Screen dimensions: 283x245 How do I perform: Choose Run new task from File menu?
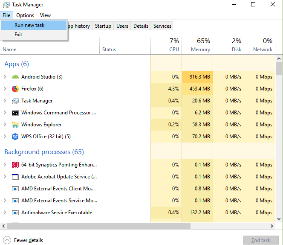tap(29, 25)
